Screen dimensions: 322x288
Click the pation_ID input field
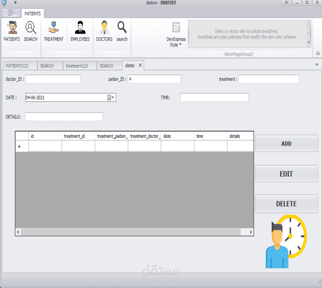tap(154, 79)
